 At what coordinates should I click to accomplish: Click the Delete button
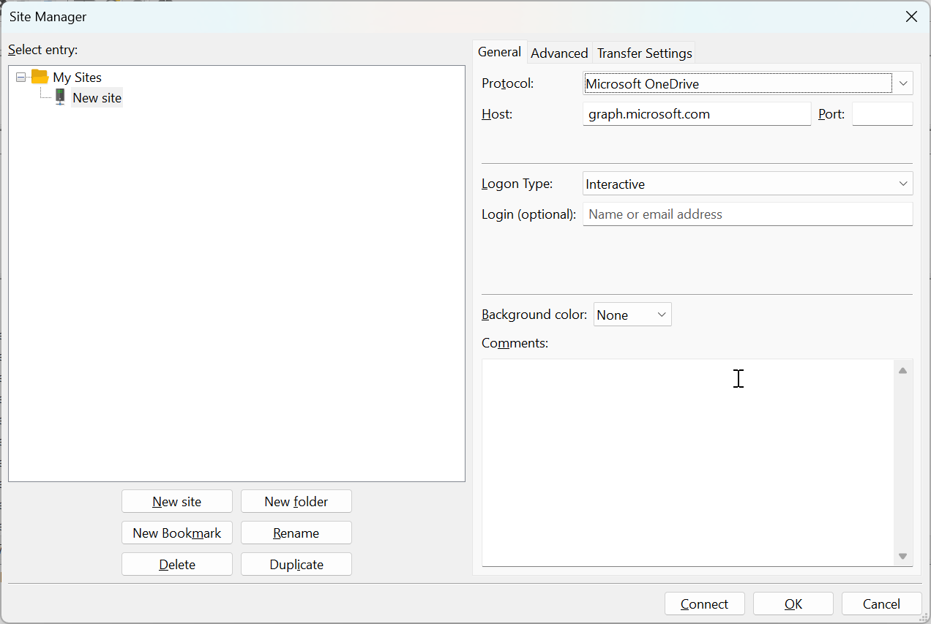pos(177,564)
